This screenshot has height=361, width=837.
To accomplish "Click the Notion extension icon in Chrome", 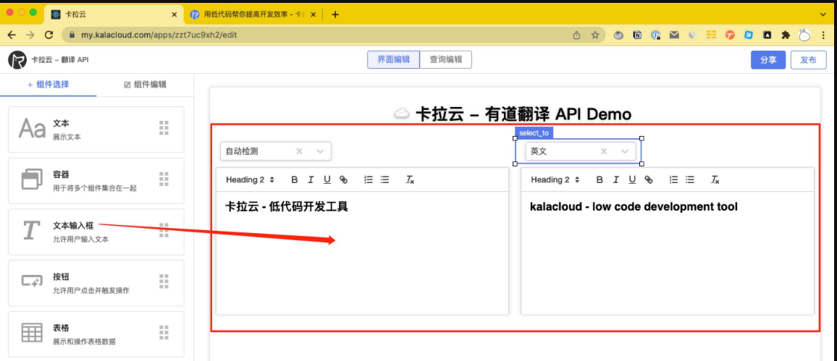I will pos(637,35).
